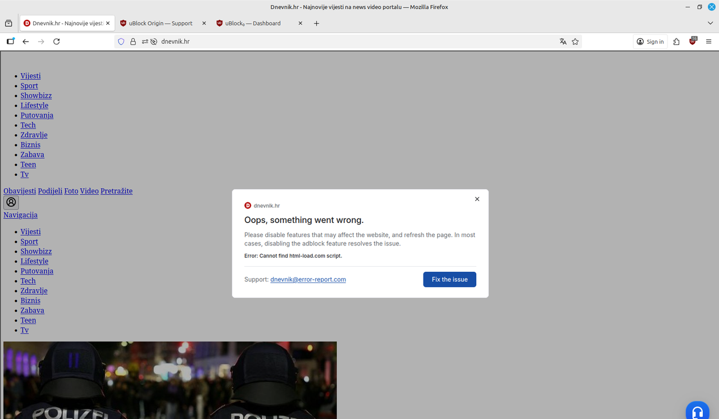Click the Fix the issue button
719x419 pixels.
pos(449,280)
